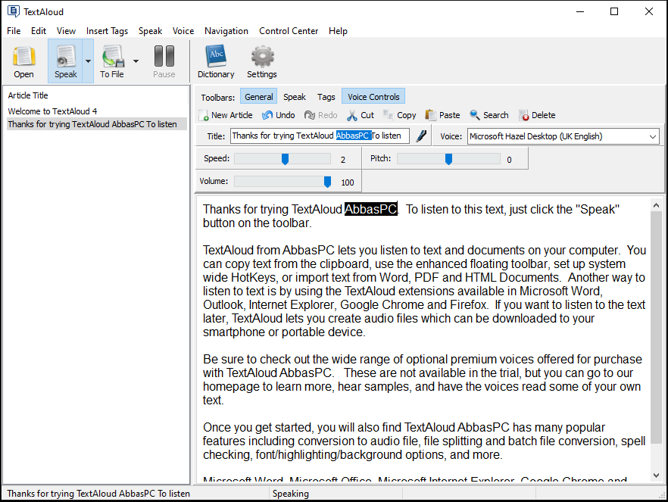This screenshot has height=502, width=668.
Task: Click scrollbar up arrow in text area
Action: point(656,205)
